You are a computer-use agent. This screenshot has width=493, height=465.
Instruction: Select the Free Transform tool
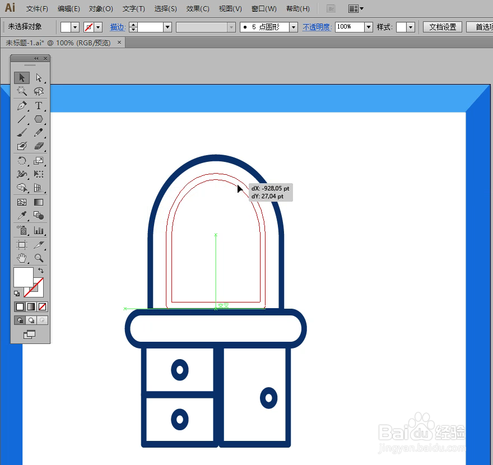pos(39,174)
